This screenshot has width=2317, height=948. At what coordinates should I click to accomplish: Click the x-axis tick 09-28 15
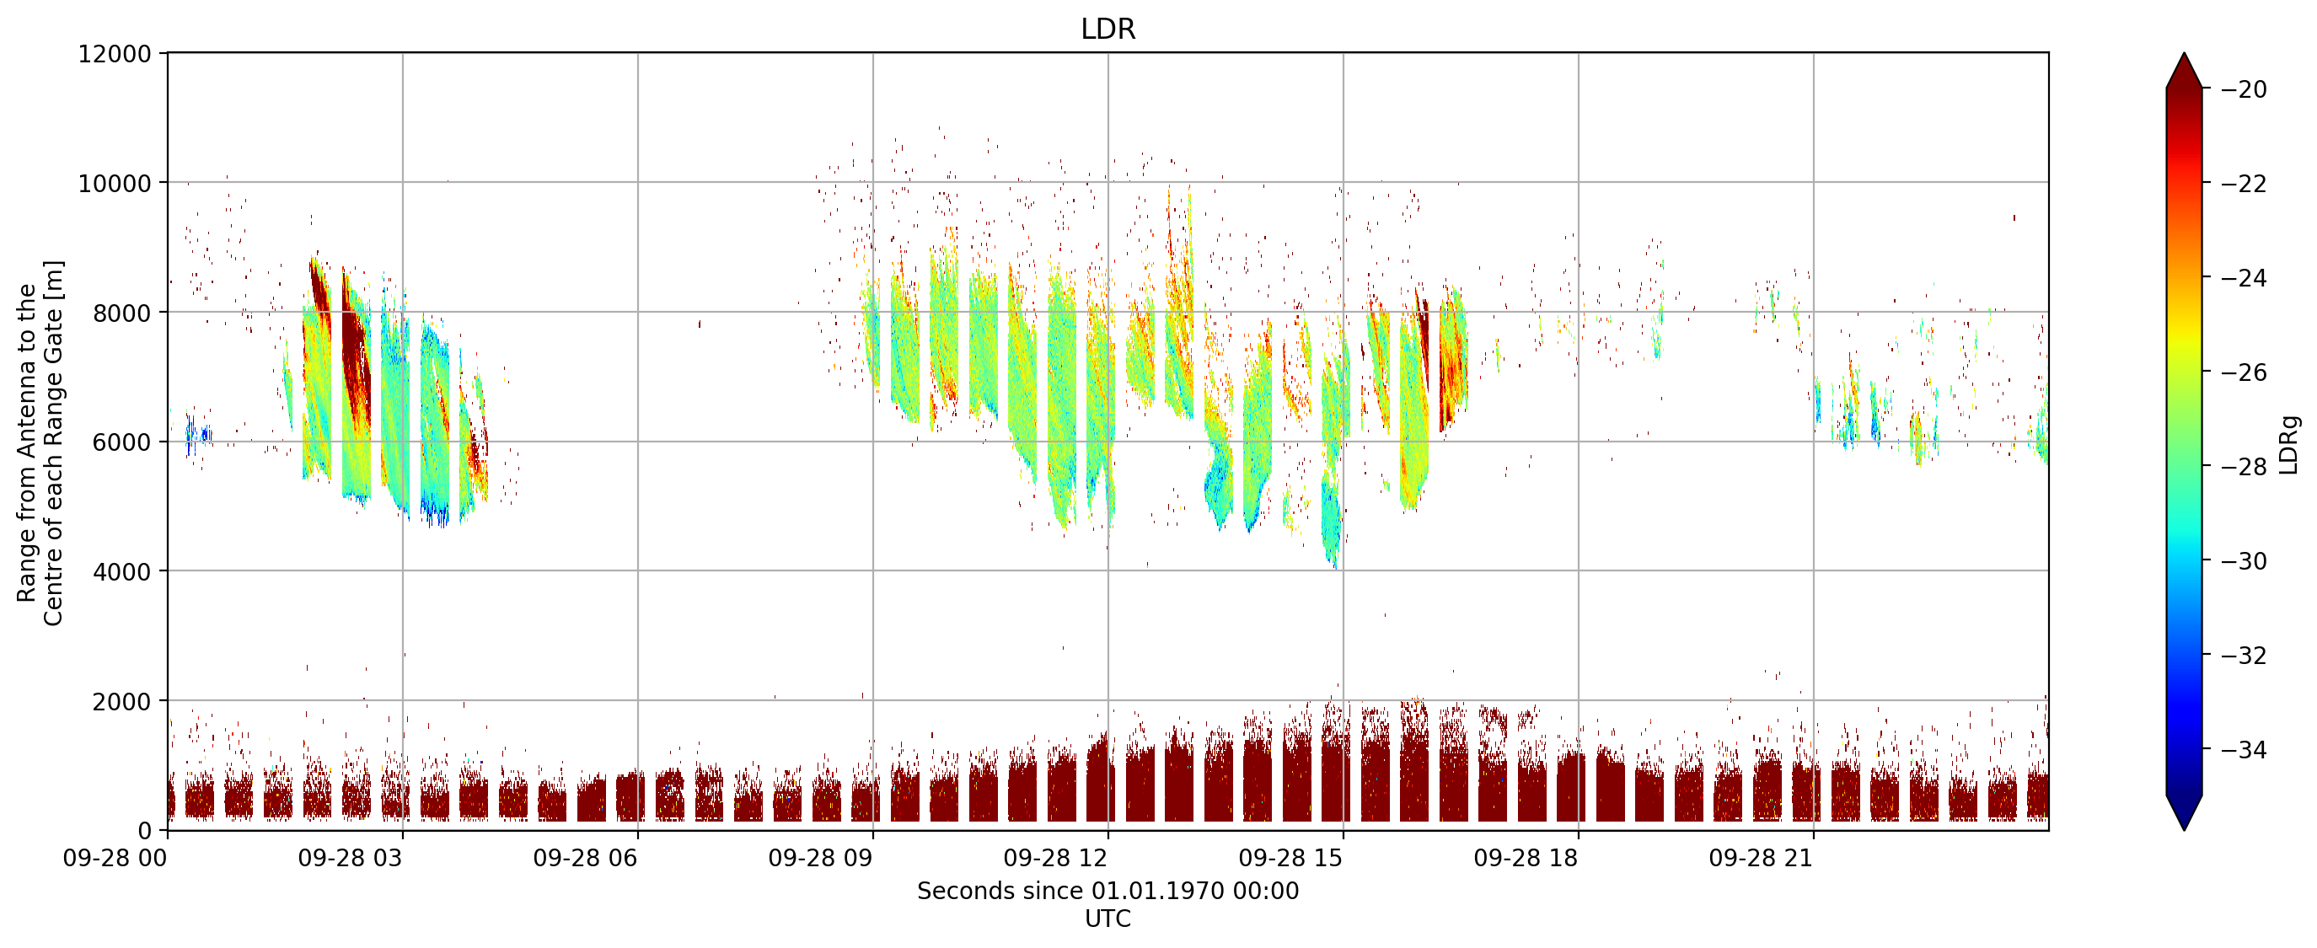(x=1290, y=858)
